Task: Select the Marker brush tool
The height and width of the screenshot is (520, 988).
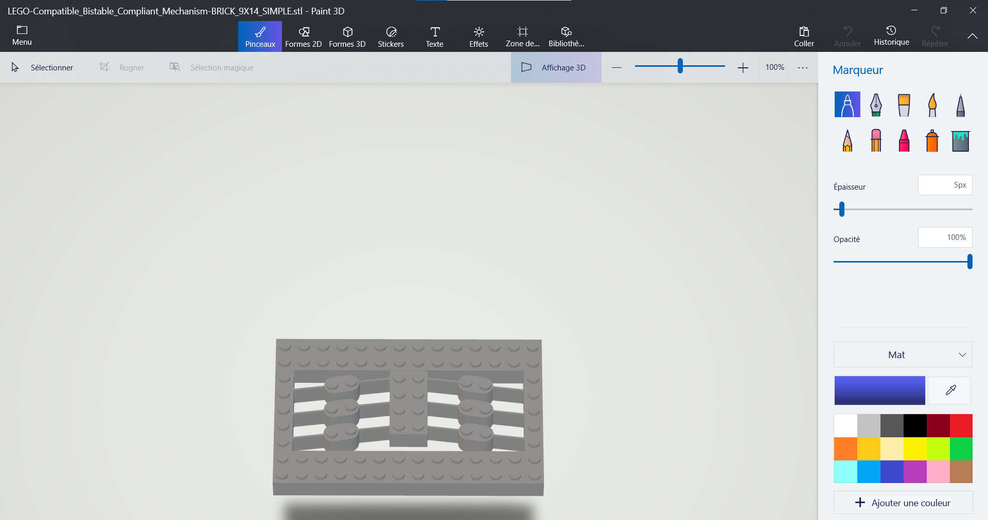Action: (x=847, y=104)
